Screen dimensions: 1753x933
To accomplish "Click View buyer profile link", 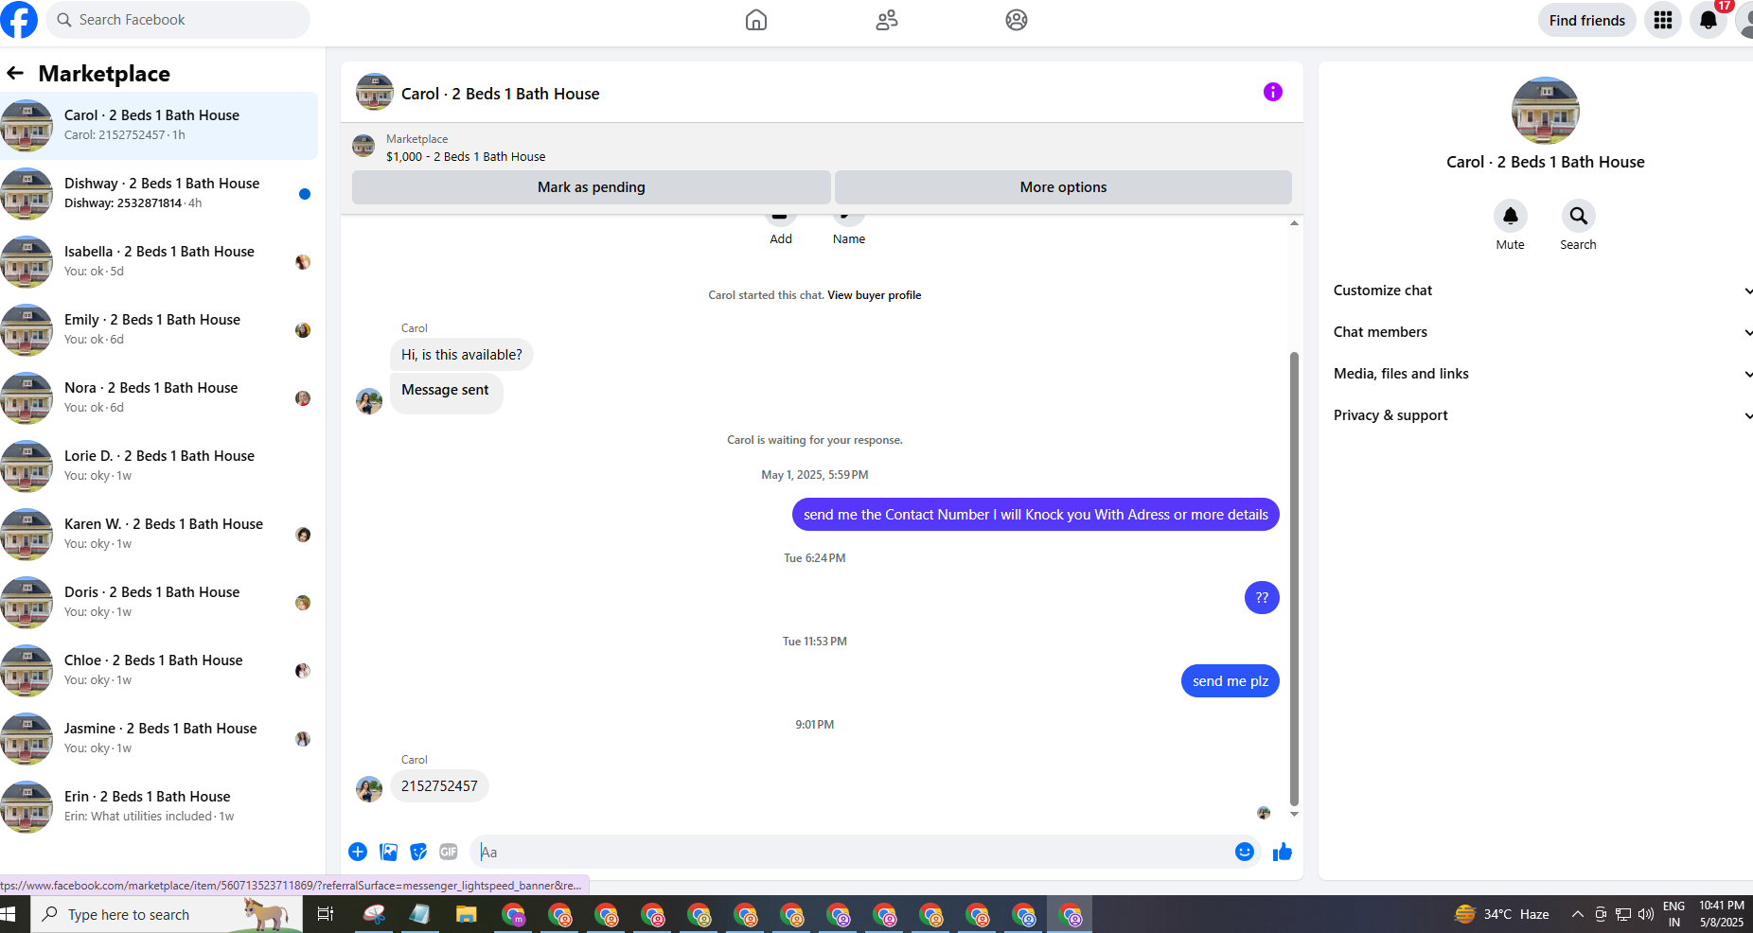I will [x=874, y=295].
